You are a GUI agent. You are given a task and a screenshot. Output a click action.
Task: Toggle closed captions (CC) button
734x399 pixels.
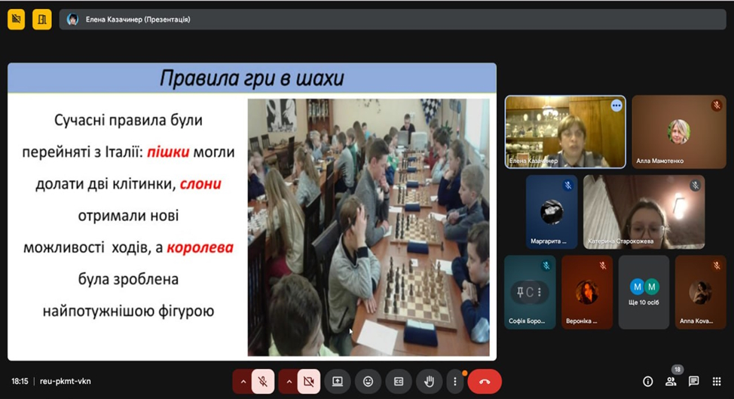(x=399, y=382)
